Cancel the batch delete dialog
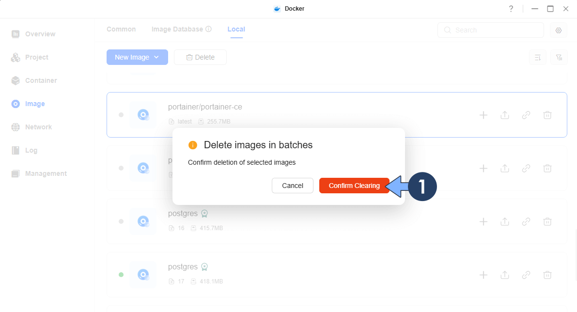The width and height of the screenshot is (577, 312). pyautogui.click(x=293, y=186)
